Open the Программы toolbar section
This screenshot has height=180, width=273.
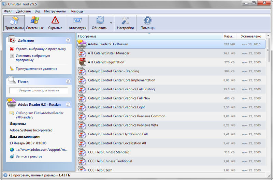coord(14,23)
